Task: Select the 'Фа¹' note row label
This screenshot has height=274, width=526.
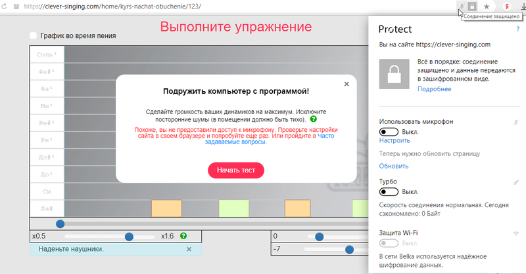Action: coord(47,88)
